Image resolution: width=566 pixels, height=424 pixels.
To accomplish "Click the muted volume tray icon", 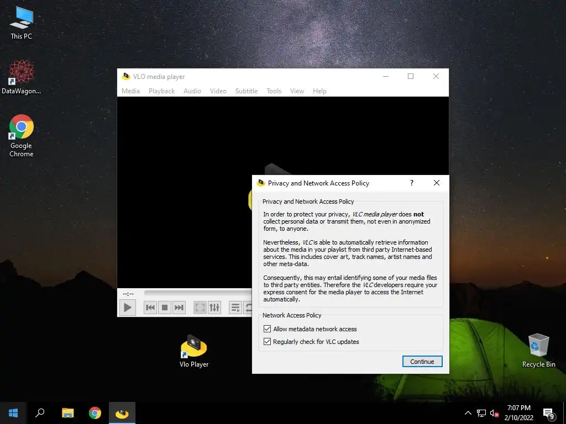I will pos(495,413).
